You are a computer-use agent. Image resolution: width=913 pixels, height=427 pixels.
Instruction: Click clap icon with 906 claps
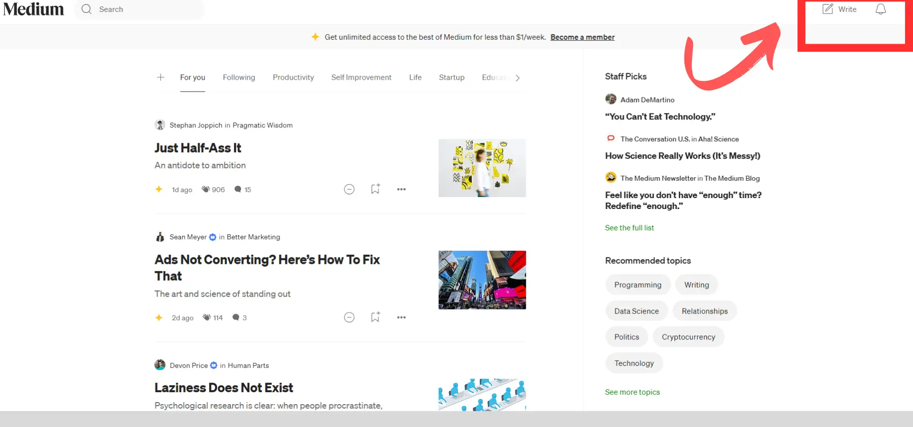pos(206,189)
